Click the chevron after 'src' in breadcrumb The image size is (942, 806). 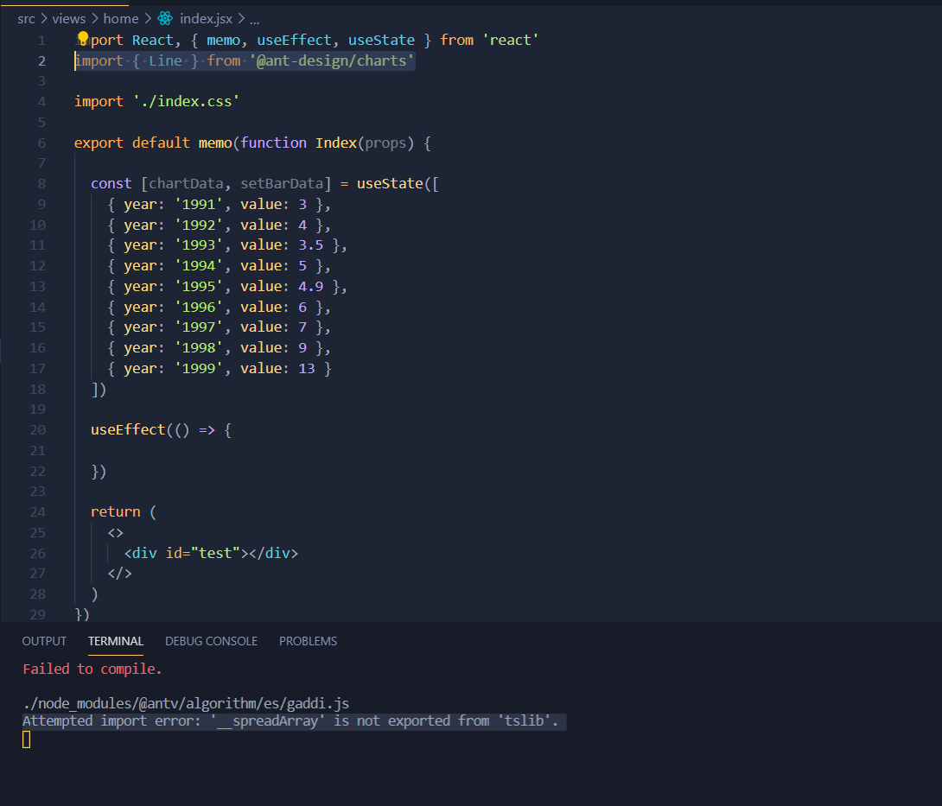pyautogui.click(x=44, y=19)
